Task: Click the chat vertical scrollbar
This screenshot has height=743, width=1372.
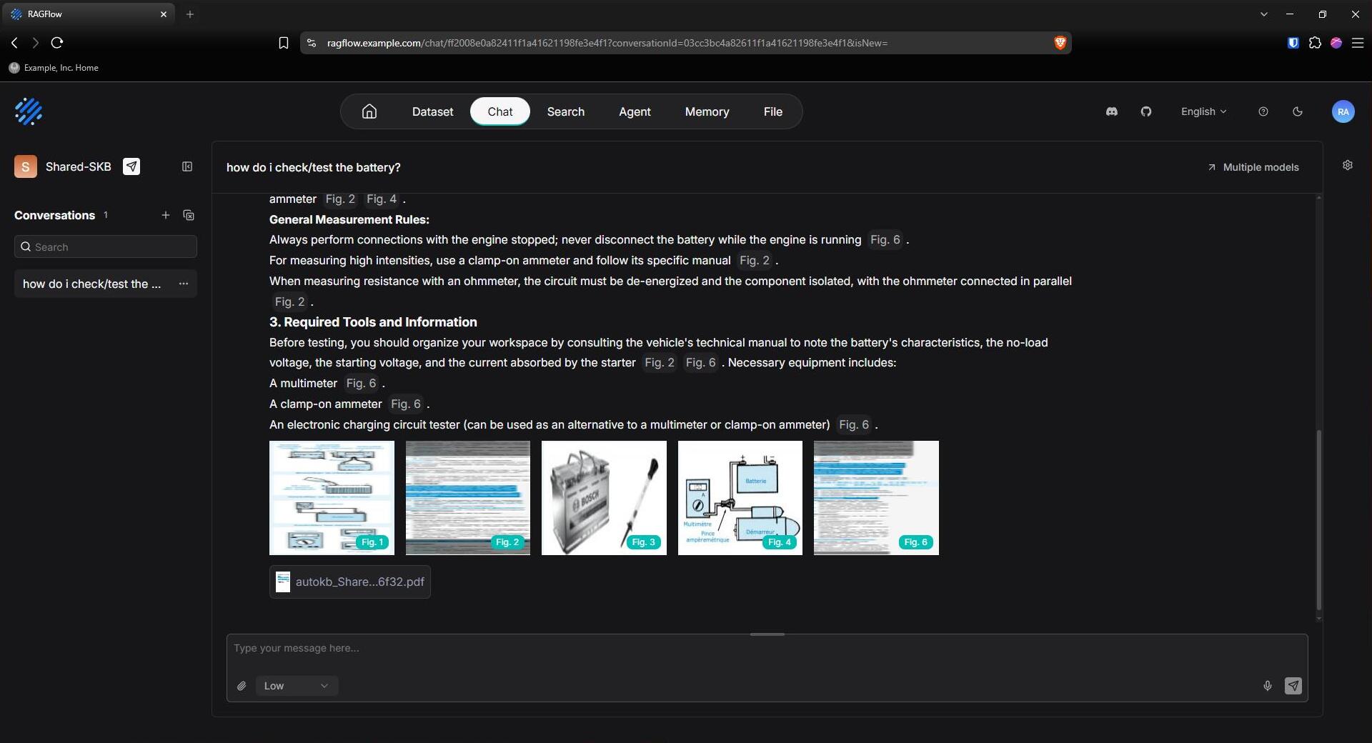Action: pos(1318,520)
